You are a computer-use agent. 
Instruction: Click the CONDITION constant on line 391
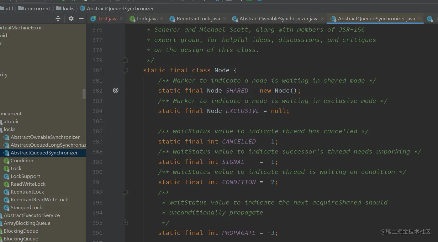point(239,182)
